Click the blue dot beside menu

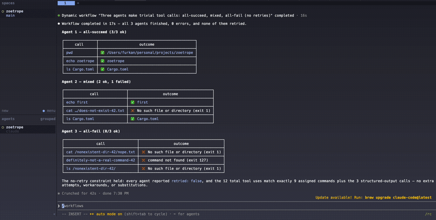click(44, 111)
